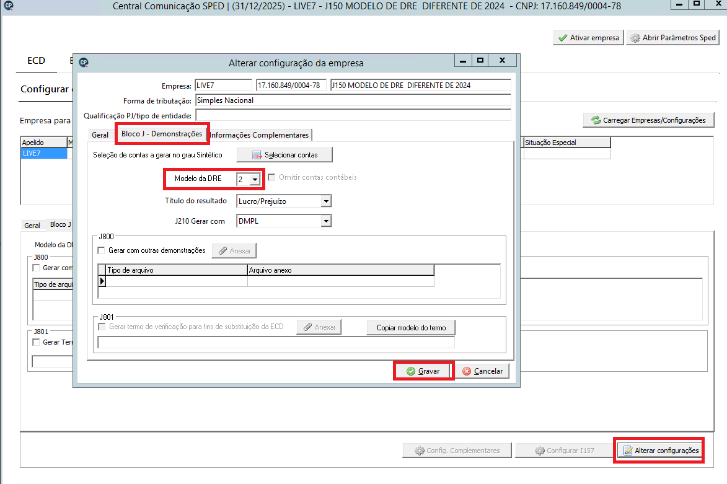This screenshot has height=484, width=727.
Task: Click the Situação Especial column header
Action: [x=567, y=143]
